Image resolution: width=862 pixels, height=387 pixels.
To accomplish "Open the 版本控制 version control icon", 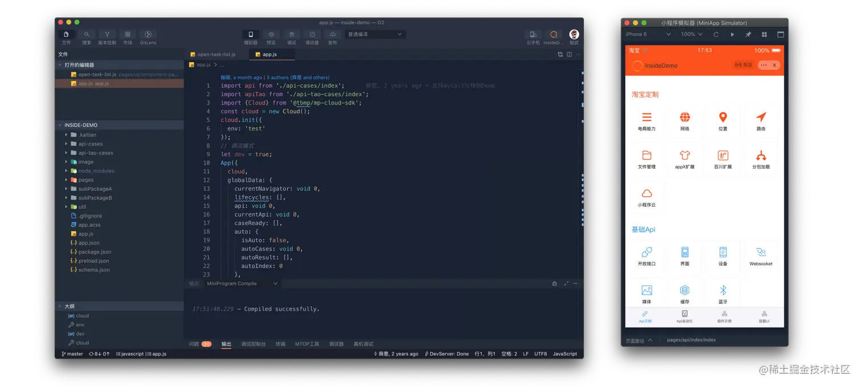I will [107, 34].
